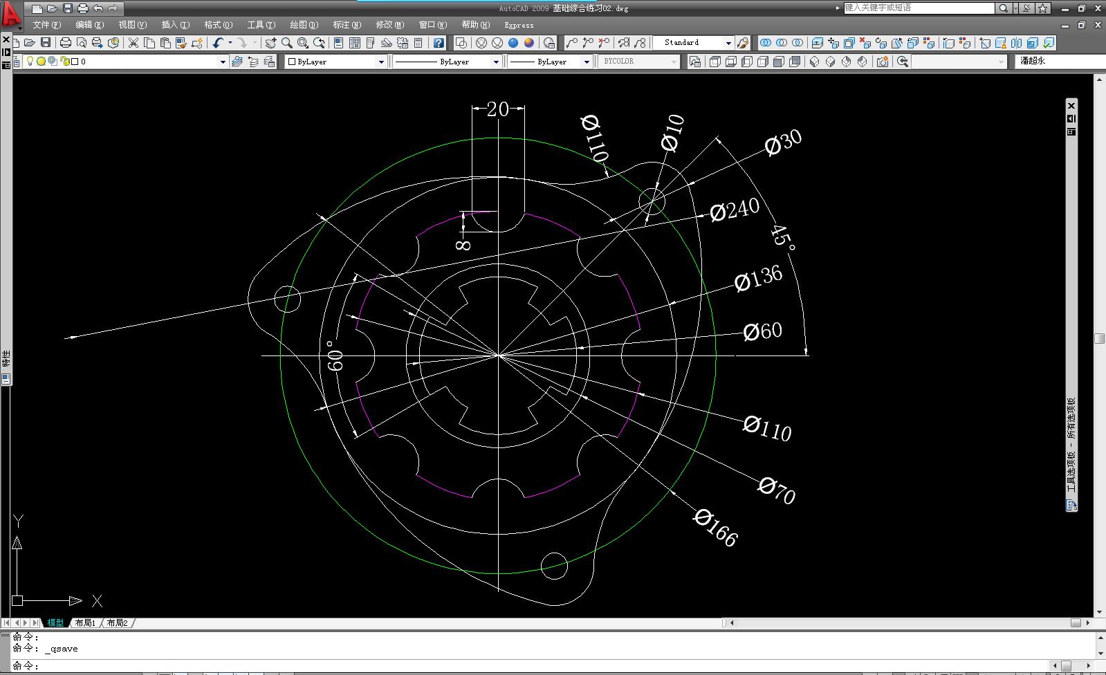Click the keyword search input field
The image size is (1106, 675).
coord(919,8)
